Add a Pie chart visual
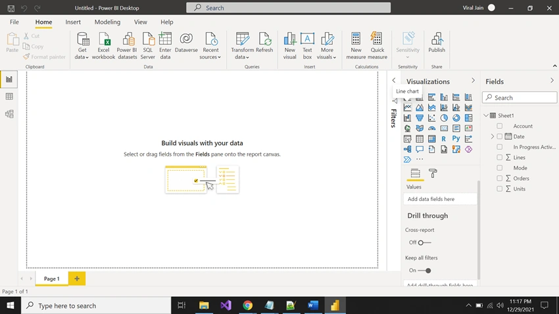559x314 pixels. [444, 118]
